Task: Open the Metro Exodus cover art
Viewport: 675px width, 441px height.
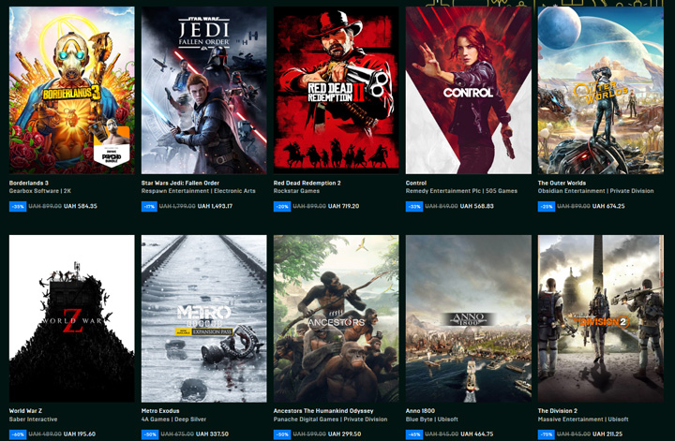Action: tap(204, 318)
